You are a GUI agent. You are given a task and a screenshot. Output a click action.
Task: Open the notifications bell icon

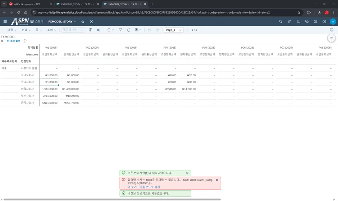pos(298,21)
